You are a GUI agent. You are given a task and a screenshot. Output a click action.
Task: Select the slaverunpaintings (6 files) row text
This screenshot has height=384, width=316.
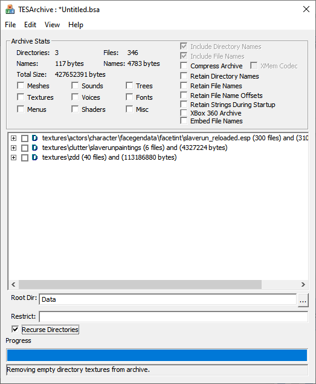(x=135, y=148)
